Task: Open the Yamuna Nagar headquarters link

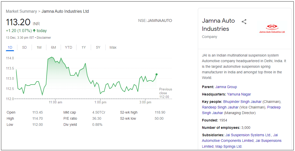Action: [x=239, y=94]
